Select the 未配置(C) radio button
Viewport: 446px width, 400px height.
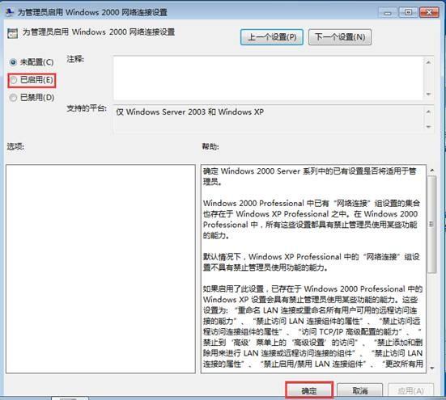(13, 62)
